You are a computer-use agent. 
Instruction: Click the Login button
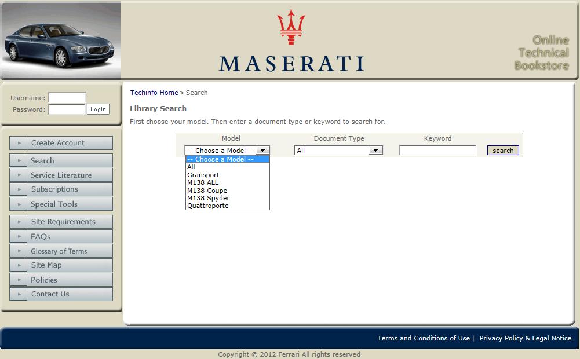coord(98,109)
